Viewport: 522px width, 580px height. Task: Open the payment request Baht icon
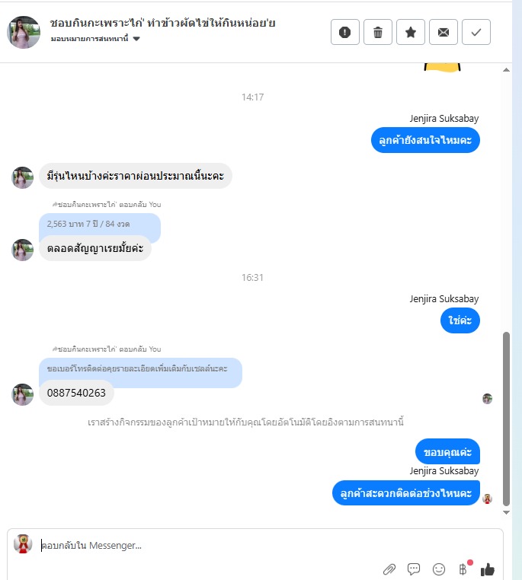[463, 569]
